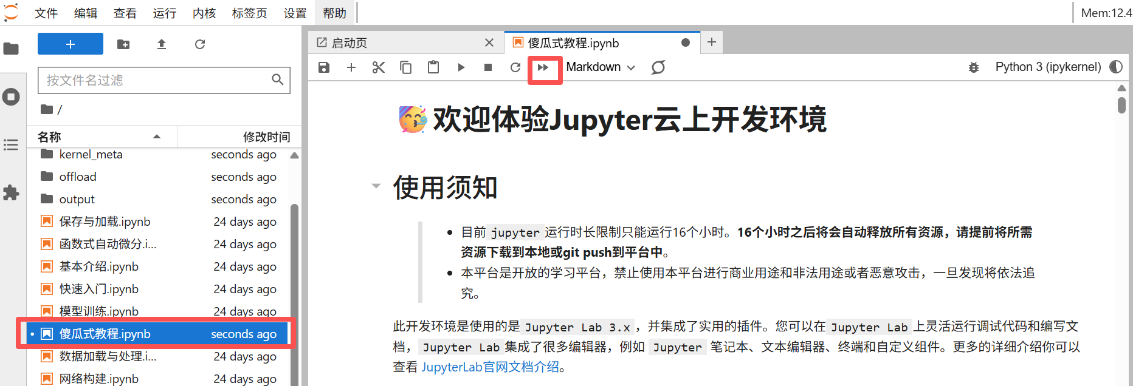Screen dimensions: 1133x386
Task: Click the blue new launcher plus button
Action: (71, 44)
